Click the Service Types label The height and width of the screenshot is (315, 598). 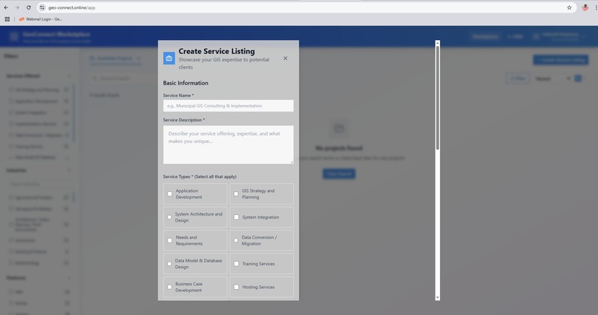click(x=200, y=176)
